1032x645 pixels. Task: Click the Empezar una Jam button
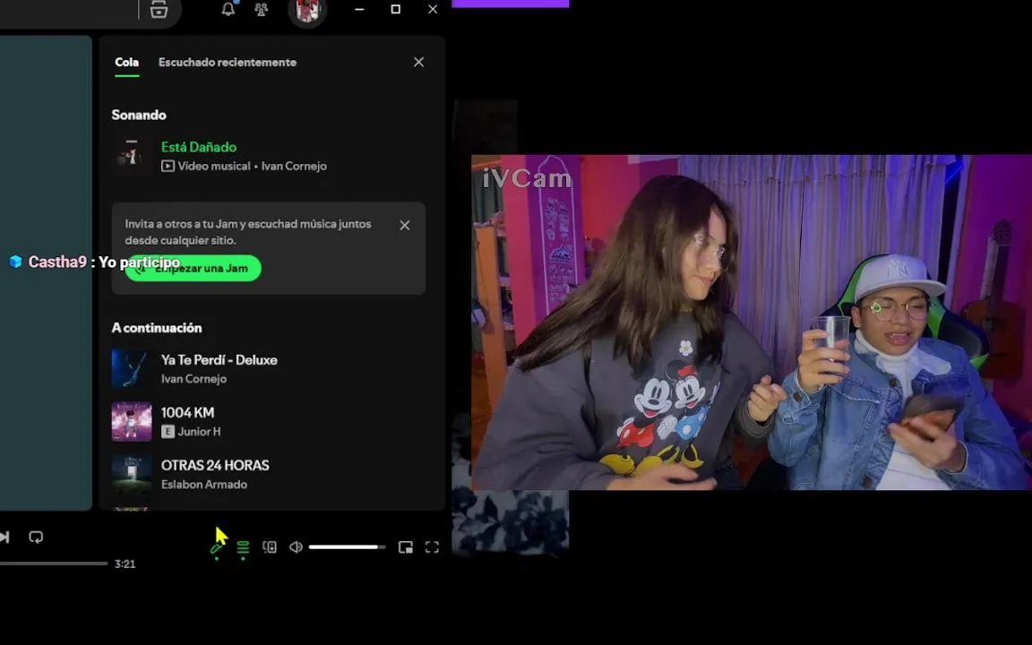[x=193, y=268]
